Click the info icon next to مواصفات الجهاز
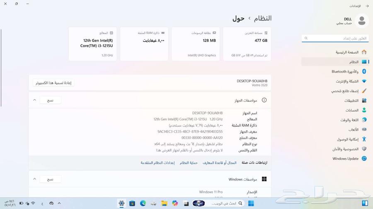The image size is (373, 209). [264, 100]
